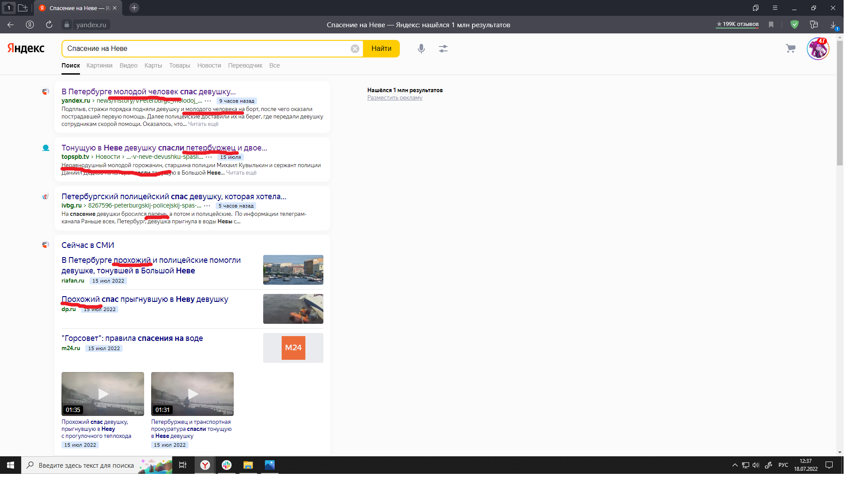Click the site lock icon
This screenshot has height=480, width=848.
(66, 25)
